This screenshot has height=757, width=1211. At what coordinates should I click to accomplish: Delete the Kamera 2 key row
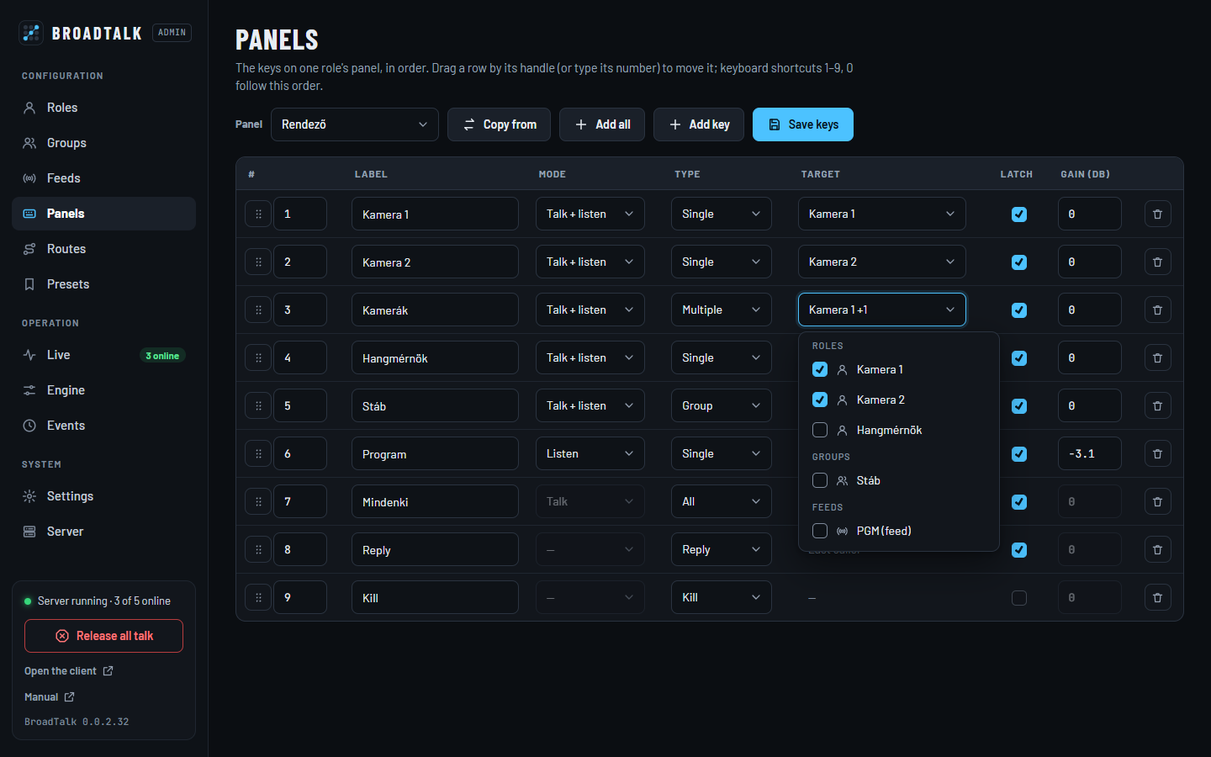point(1157,262)
